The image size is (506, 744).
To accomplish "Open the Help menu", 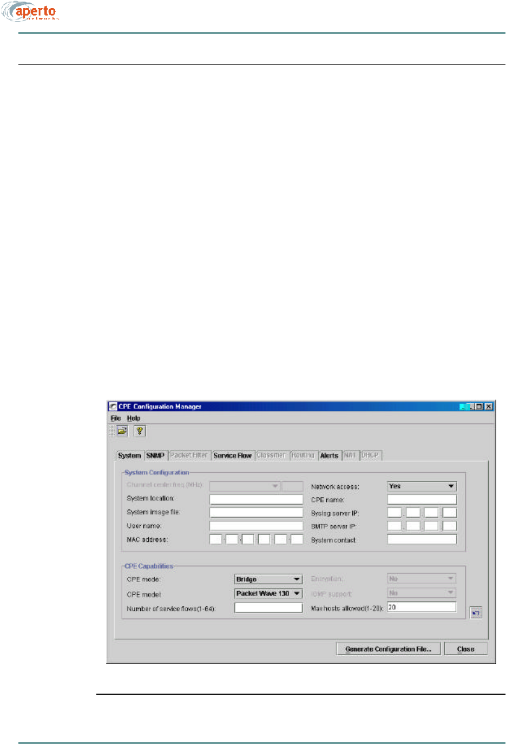I will point(134,419).
